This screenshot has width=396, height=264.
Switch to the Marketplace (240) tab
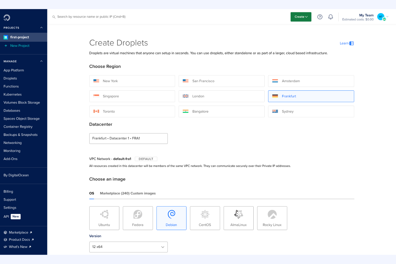115,193
